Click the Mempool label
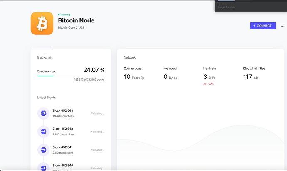This screenshot has height=171, width=287. 170,68
